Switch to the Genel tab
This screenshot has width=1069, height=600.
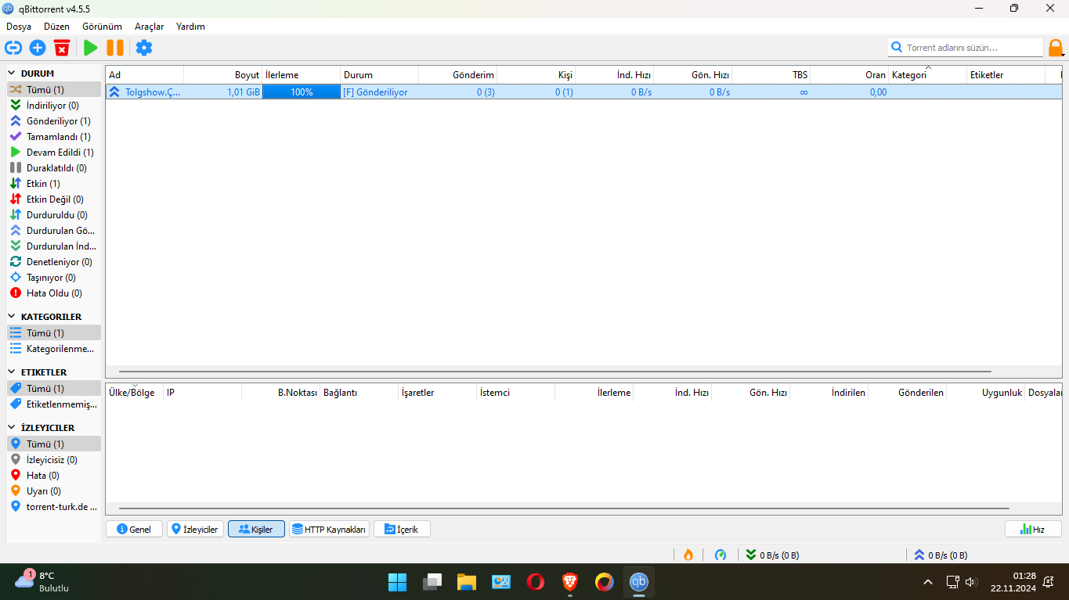click(134, 530)
